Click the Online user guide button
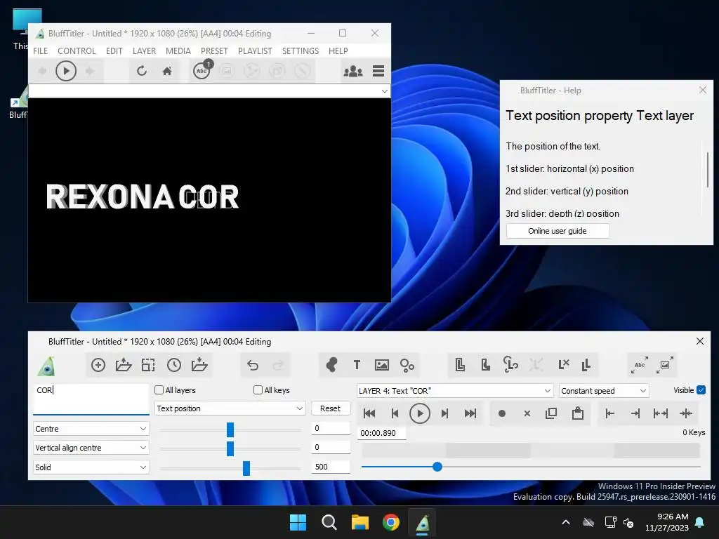 (x=558, y=231)
